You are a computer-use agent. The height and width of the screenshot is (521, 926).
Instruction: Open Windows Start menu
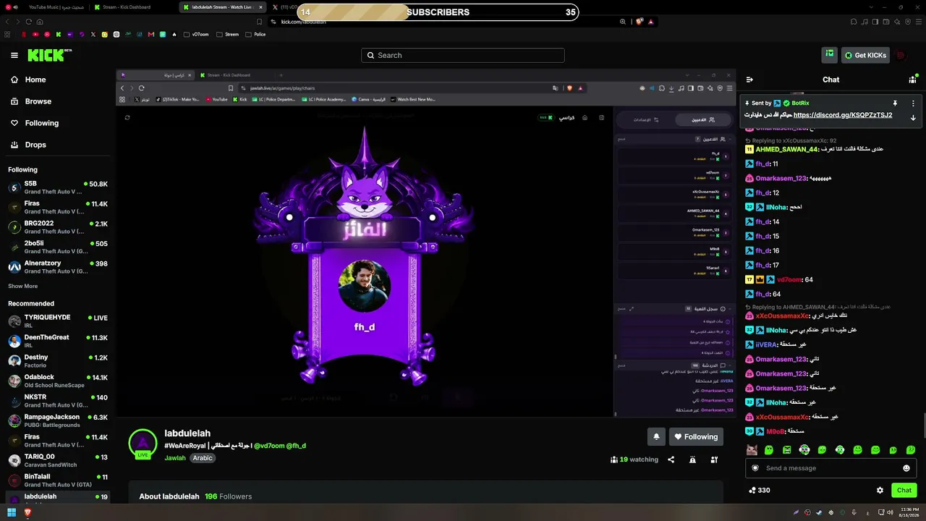click(12, 512)
